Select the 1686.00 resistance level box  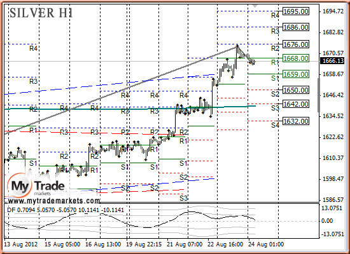point(296,27)
